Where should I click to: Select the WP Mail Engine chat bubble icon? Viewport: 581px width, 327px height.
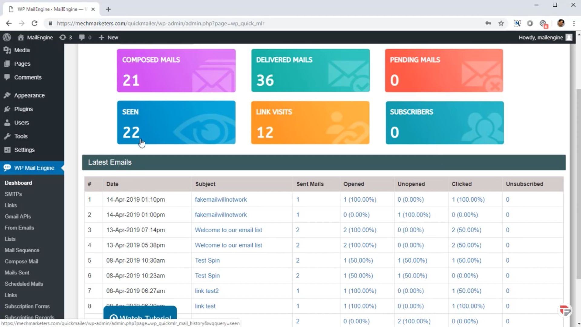coord(7,168)
